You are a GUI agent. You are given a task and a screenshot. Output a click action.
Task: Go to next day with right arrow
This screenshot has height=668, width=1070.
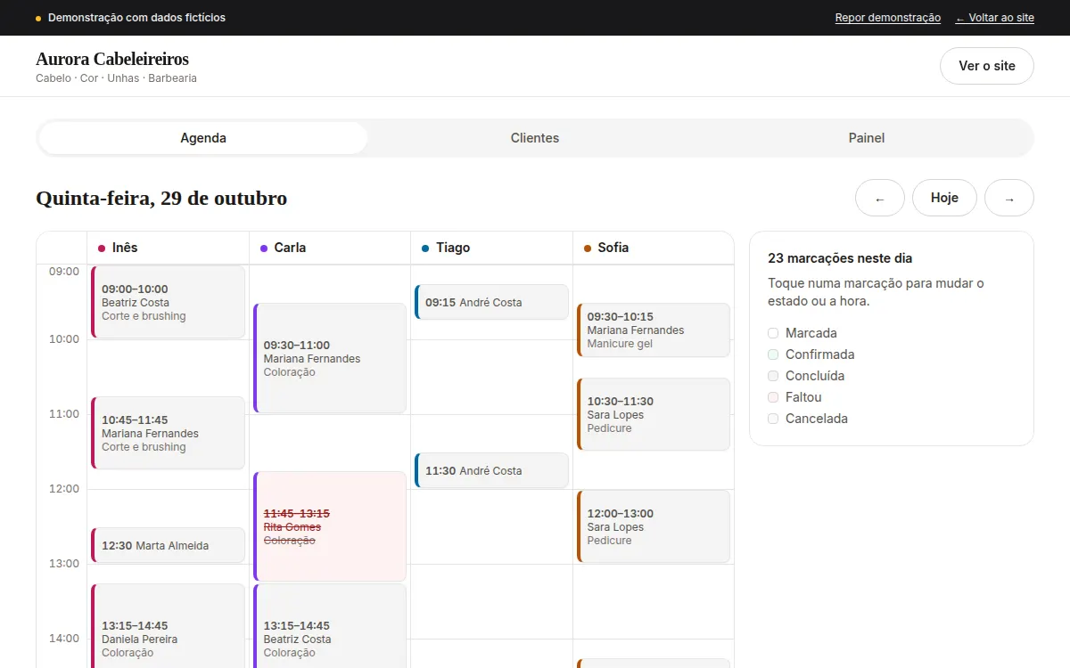click(1009, 198)
